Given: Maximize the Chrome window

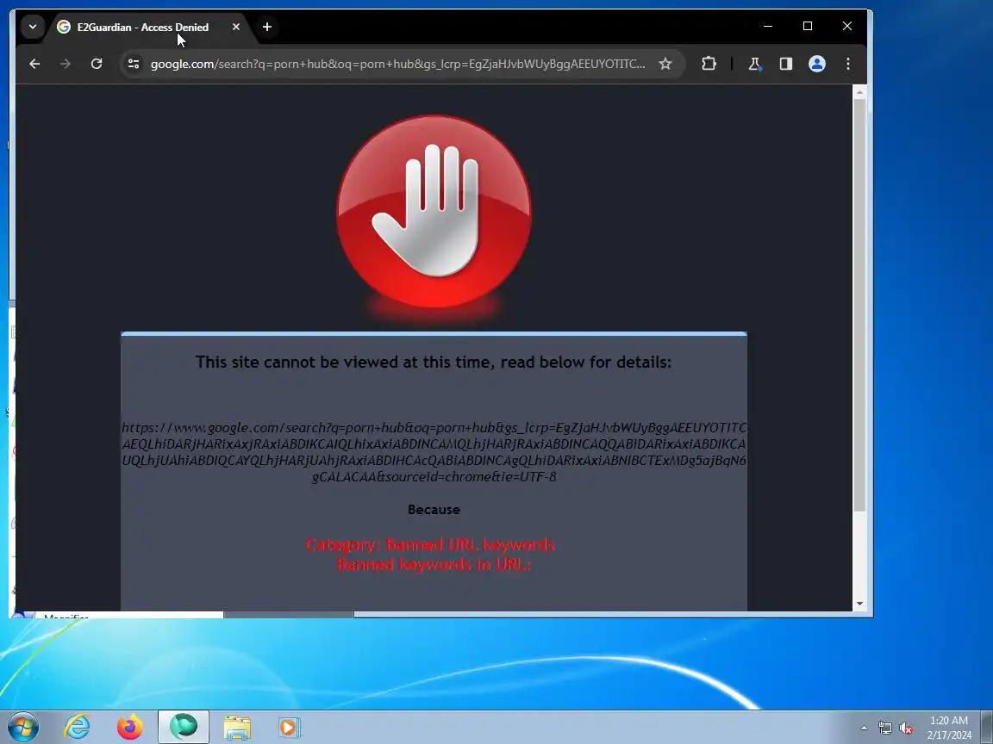Looking at the screenshot, I should [808, 26].
